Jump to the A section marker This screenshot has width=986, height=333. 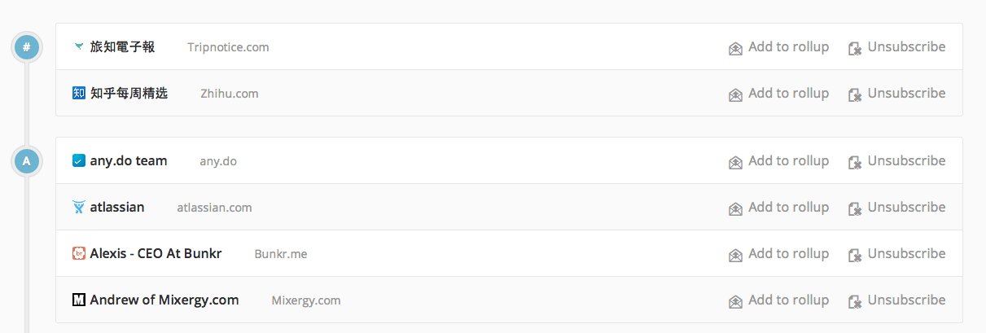(x=26, y=161)
